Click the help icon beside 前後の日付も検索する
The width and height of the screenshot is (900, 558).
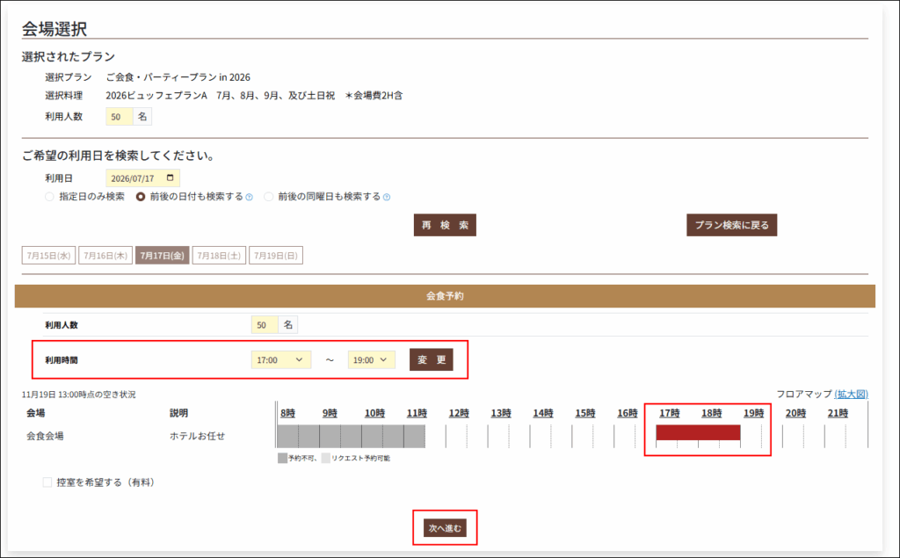coord(250,198)
